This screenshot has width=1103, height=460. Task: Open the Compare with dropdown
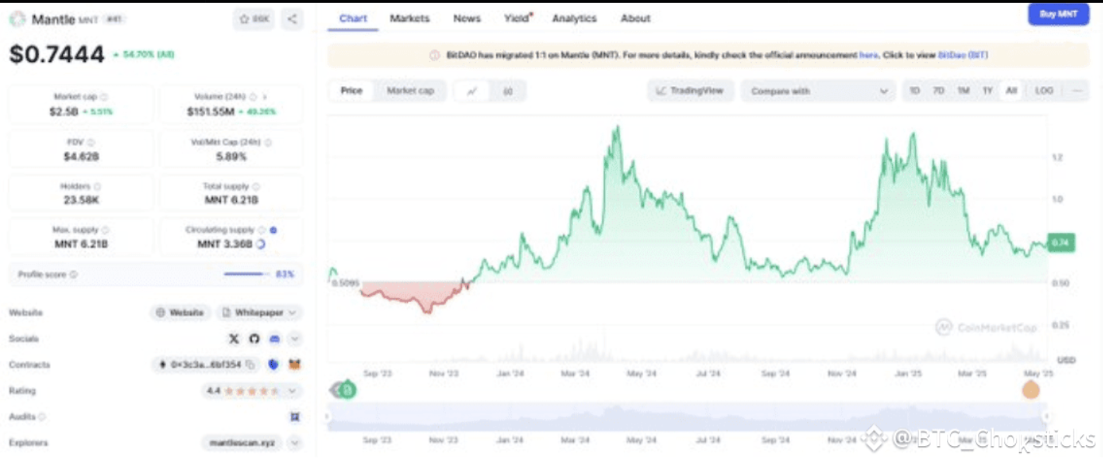click(x=819, y=91)
